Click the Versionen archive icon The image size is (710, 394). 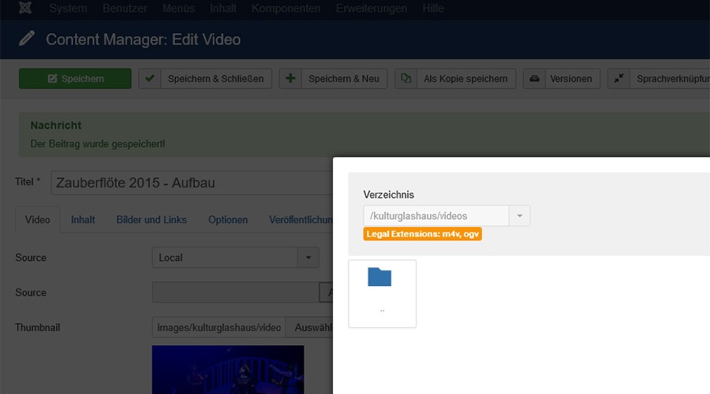pos(534,79)
